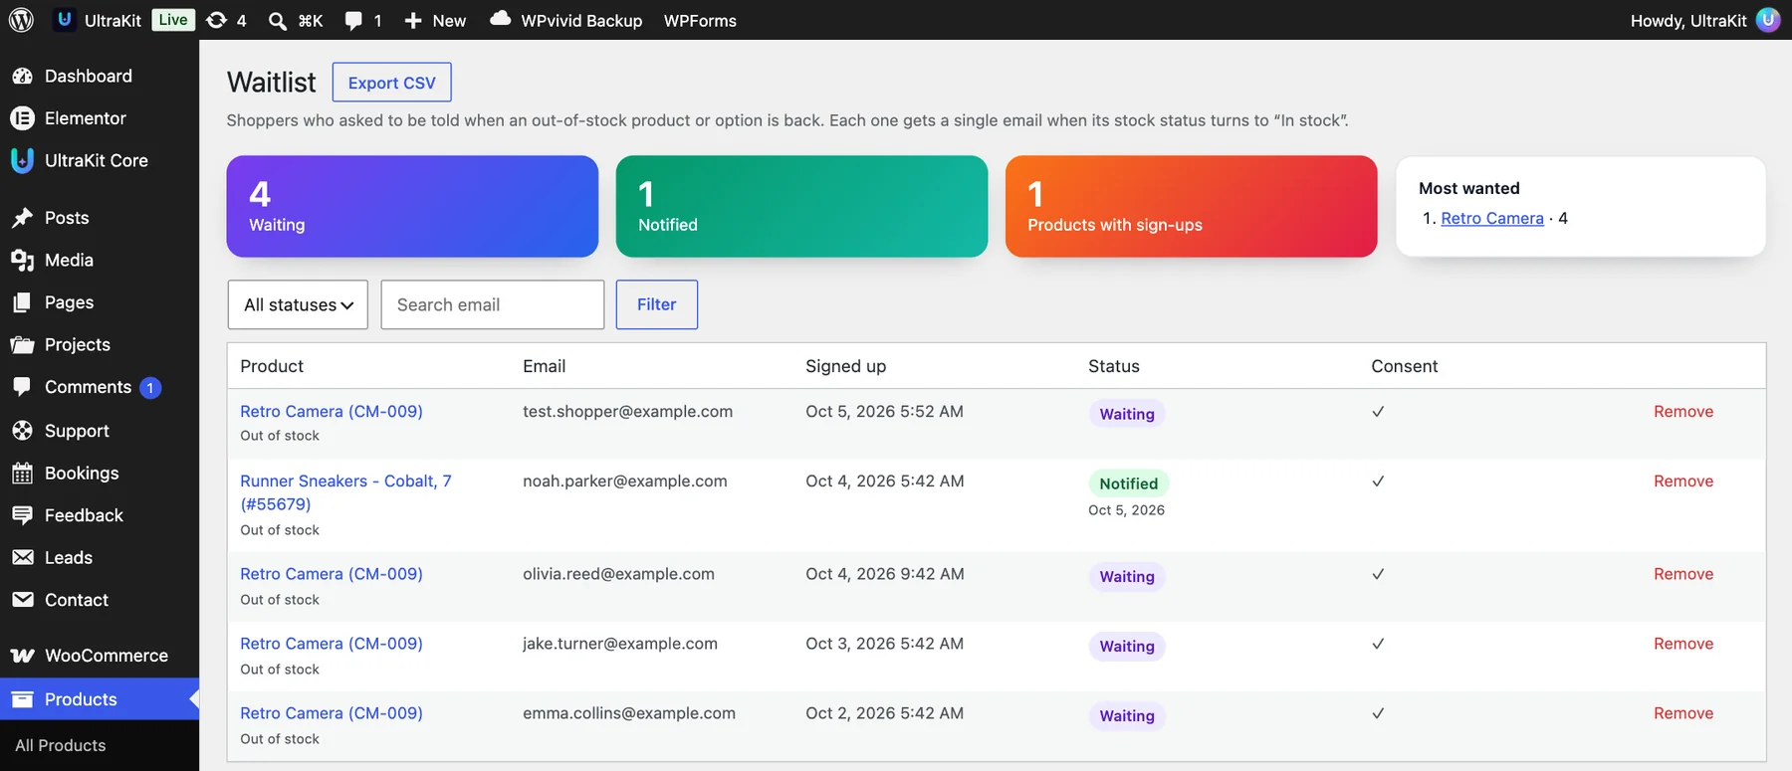1792x771 pixels.
Task: Click the Export CSV button
Action: [391, 83]
